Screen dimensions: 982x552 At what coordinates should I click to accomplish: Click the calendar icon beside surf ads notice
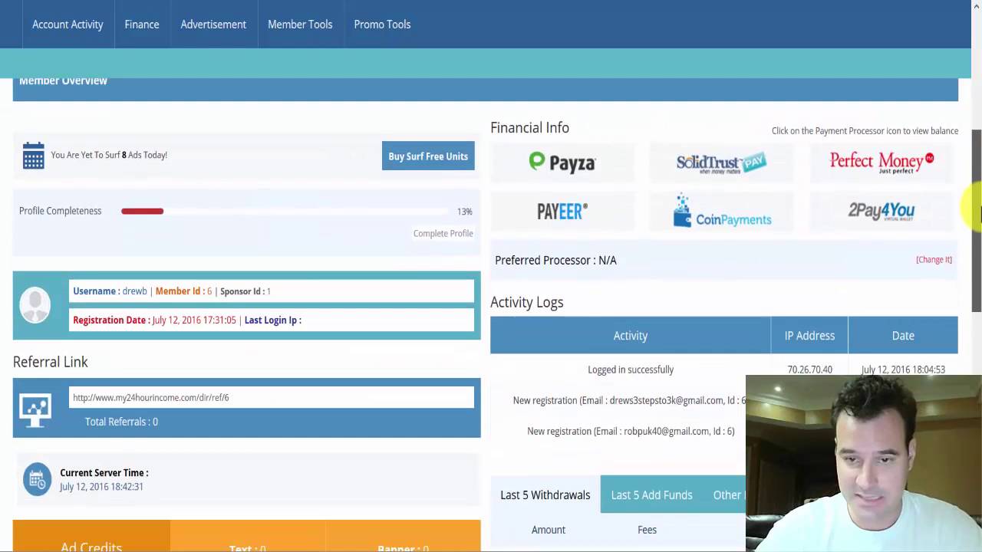(x=34, y=156)
